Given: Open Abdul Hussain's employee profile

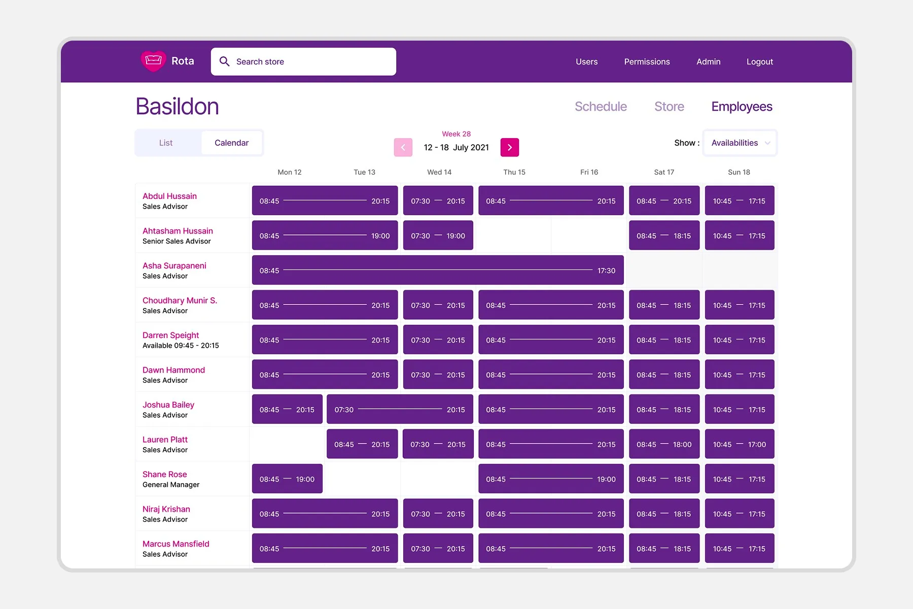Looking at the screenshot, I should coord(169,196).
